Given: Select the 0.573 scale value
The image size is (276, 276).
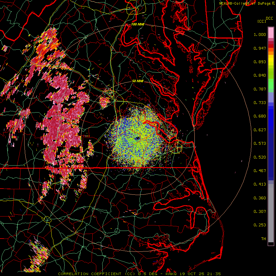Looking at the screenshot, I should pyautogui.click(x=260, y=144).
